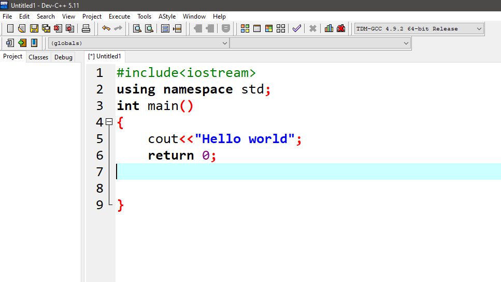501x282 pixels.
Task: Click the Close All files icon
Action: tap(70, 29)
